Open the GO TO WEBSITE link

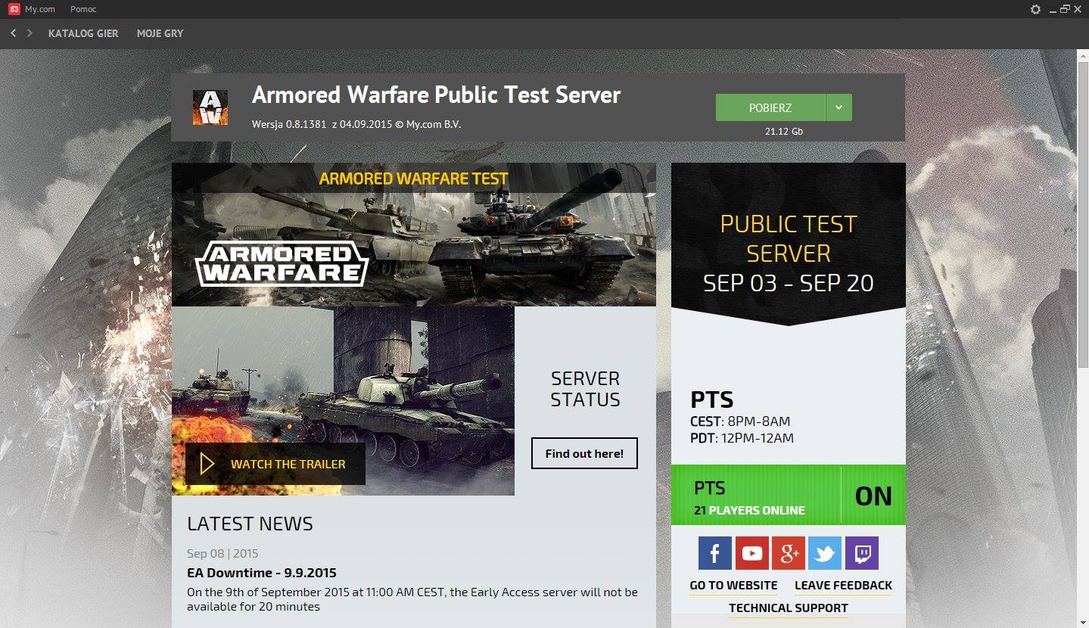pos(733,586)
